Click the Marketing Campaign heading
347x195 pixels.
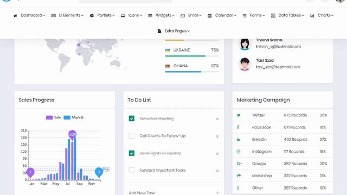pyautogui.click(x=263, y=100)
